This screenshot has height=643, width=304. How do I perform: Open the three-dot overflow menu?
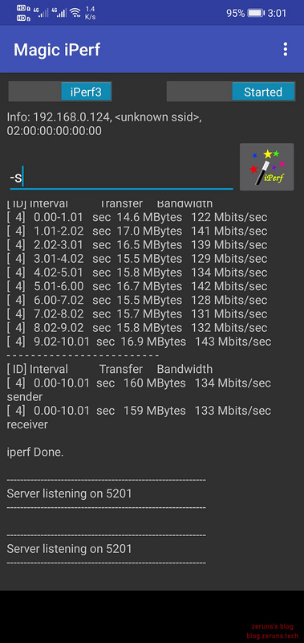[286, 50]
